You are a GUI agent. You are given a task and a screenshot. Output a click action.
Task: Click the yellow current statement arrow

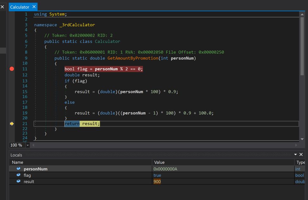pos(12,124)
